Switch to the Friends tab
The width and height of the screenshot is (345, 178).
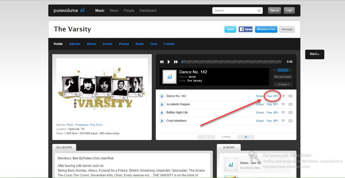tap(169, 44)
